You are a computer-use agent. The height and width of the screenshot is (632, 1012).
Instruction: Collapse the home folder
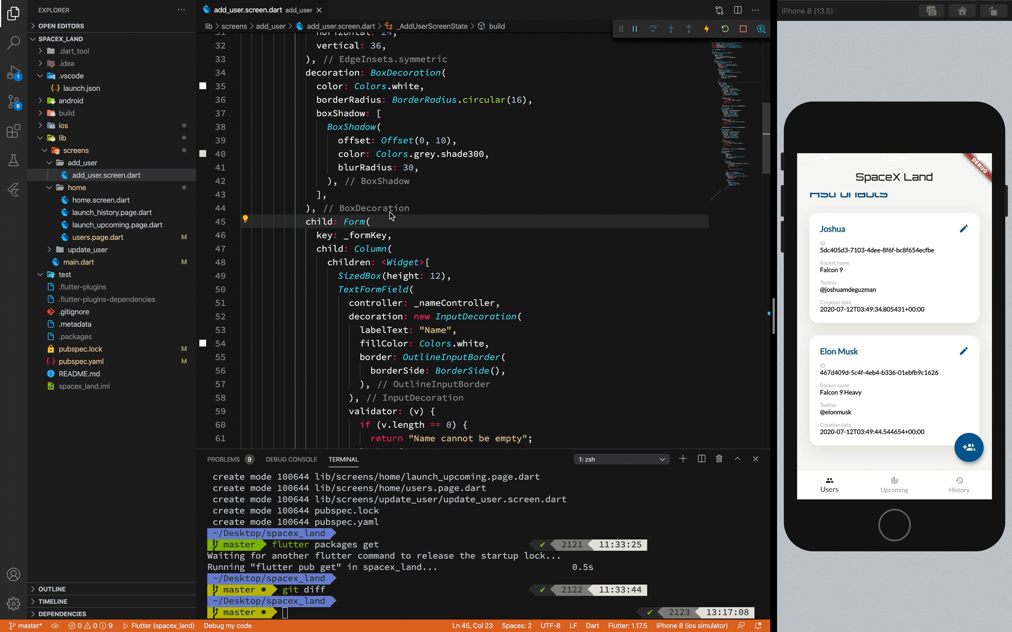[112, 188]
